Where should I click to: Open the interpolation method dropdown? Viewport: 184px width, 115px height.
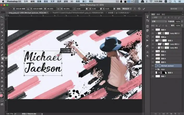127,9
